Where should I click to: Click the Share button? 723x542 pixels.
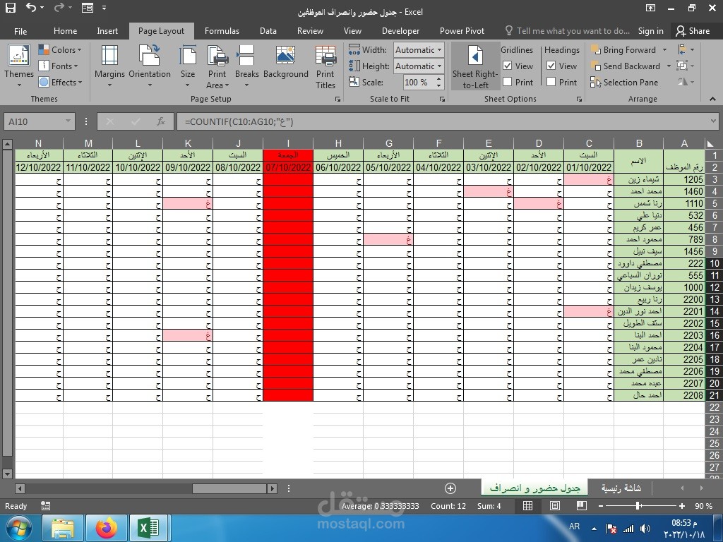pos(693,31)
